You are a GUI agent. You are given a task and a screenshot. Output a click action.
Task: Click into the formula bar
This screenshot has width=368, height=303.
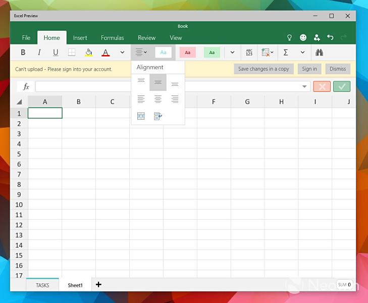173,86
